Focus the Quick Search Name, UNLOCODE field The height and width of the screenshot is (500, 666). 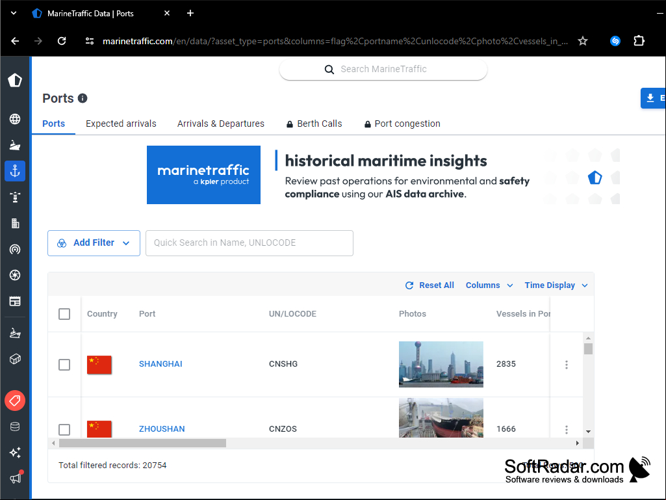[250, 243]
